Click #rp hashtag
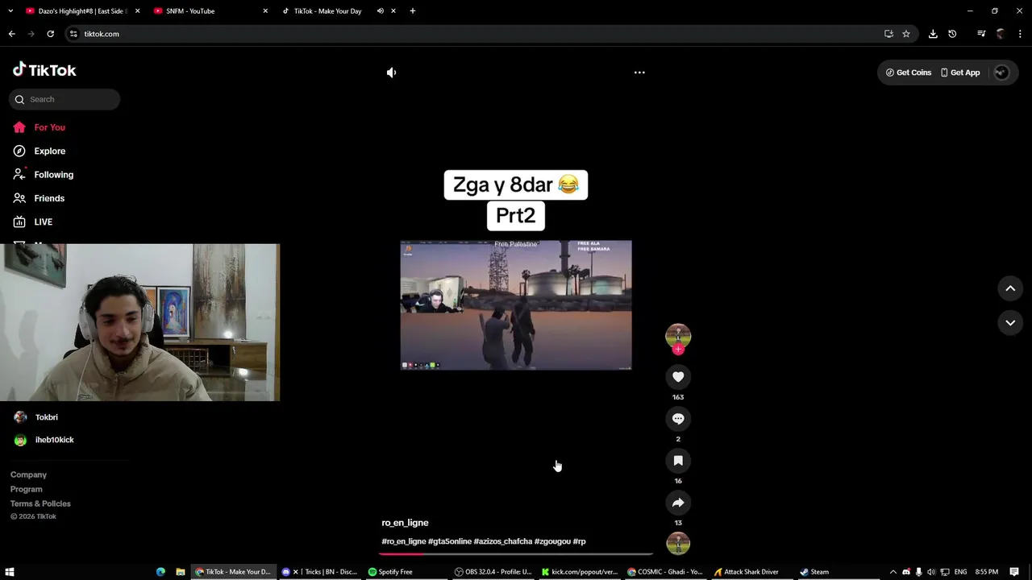1032x580 pixels. 579,541
